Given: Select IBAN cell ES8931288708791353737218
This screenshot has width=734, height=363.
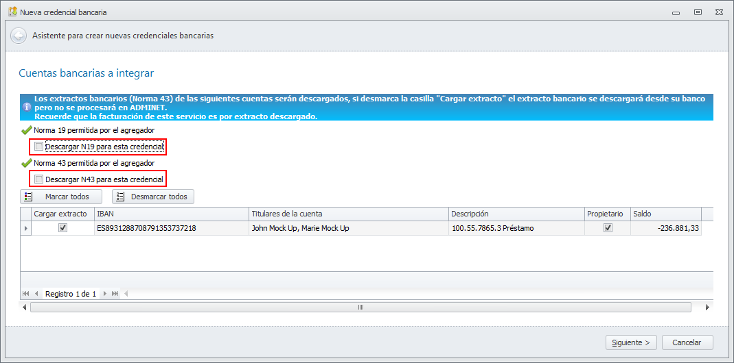Looking at the screenshot, I should click(x=172, y=228).
